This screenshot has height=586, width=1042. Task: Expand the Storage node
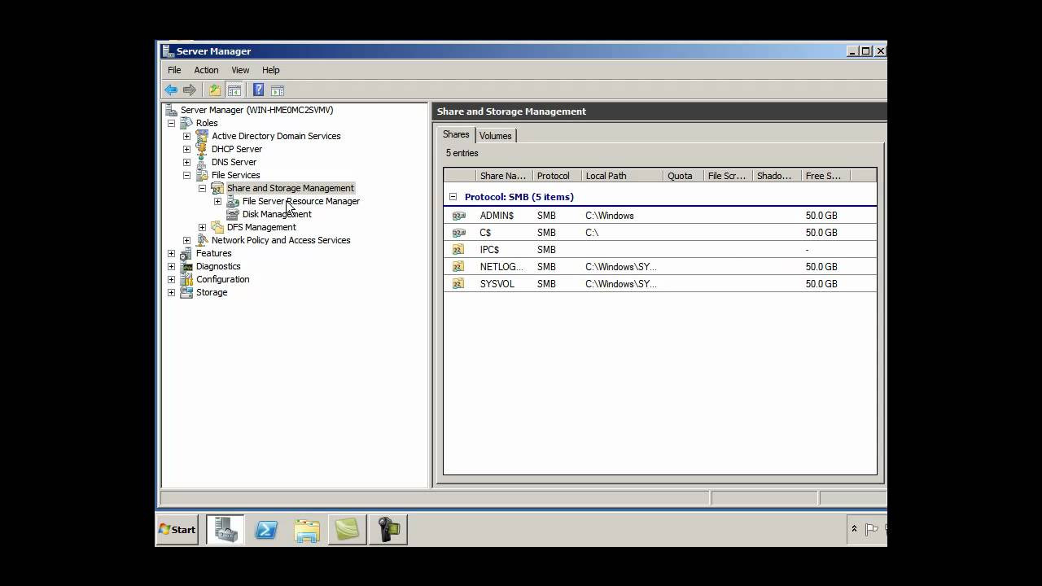(171, 292)
